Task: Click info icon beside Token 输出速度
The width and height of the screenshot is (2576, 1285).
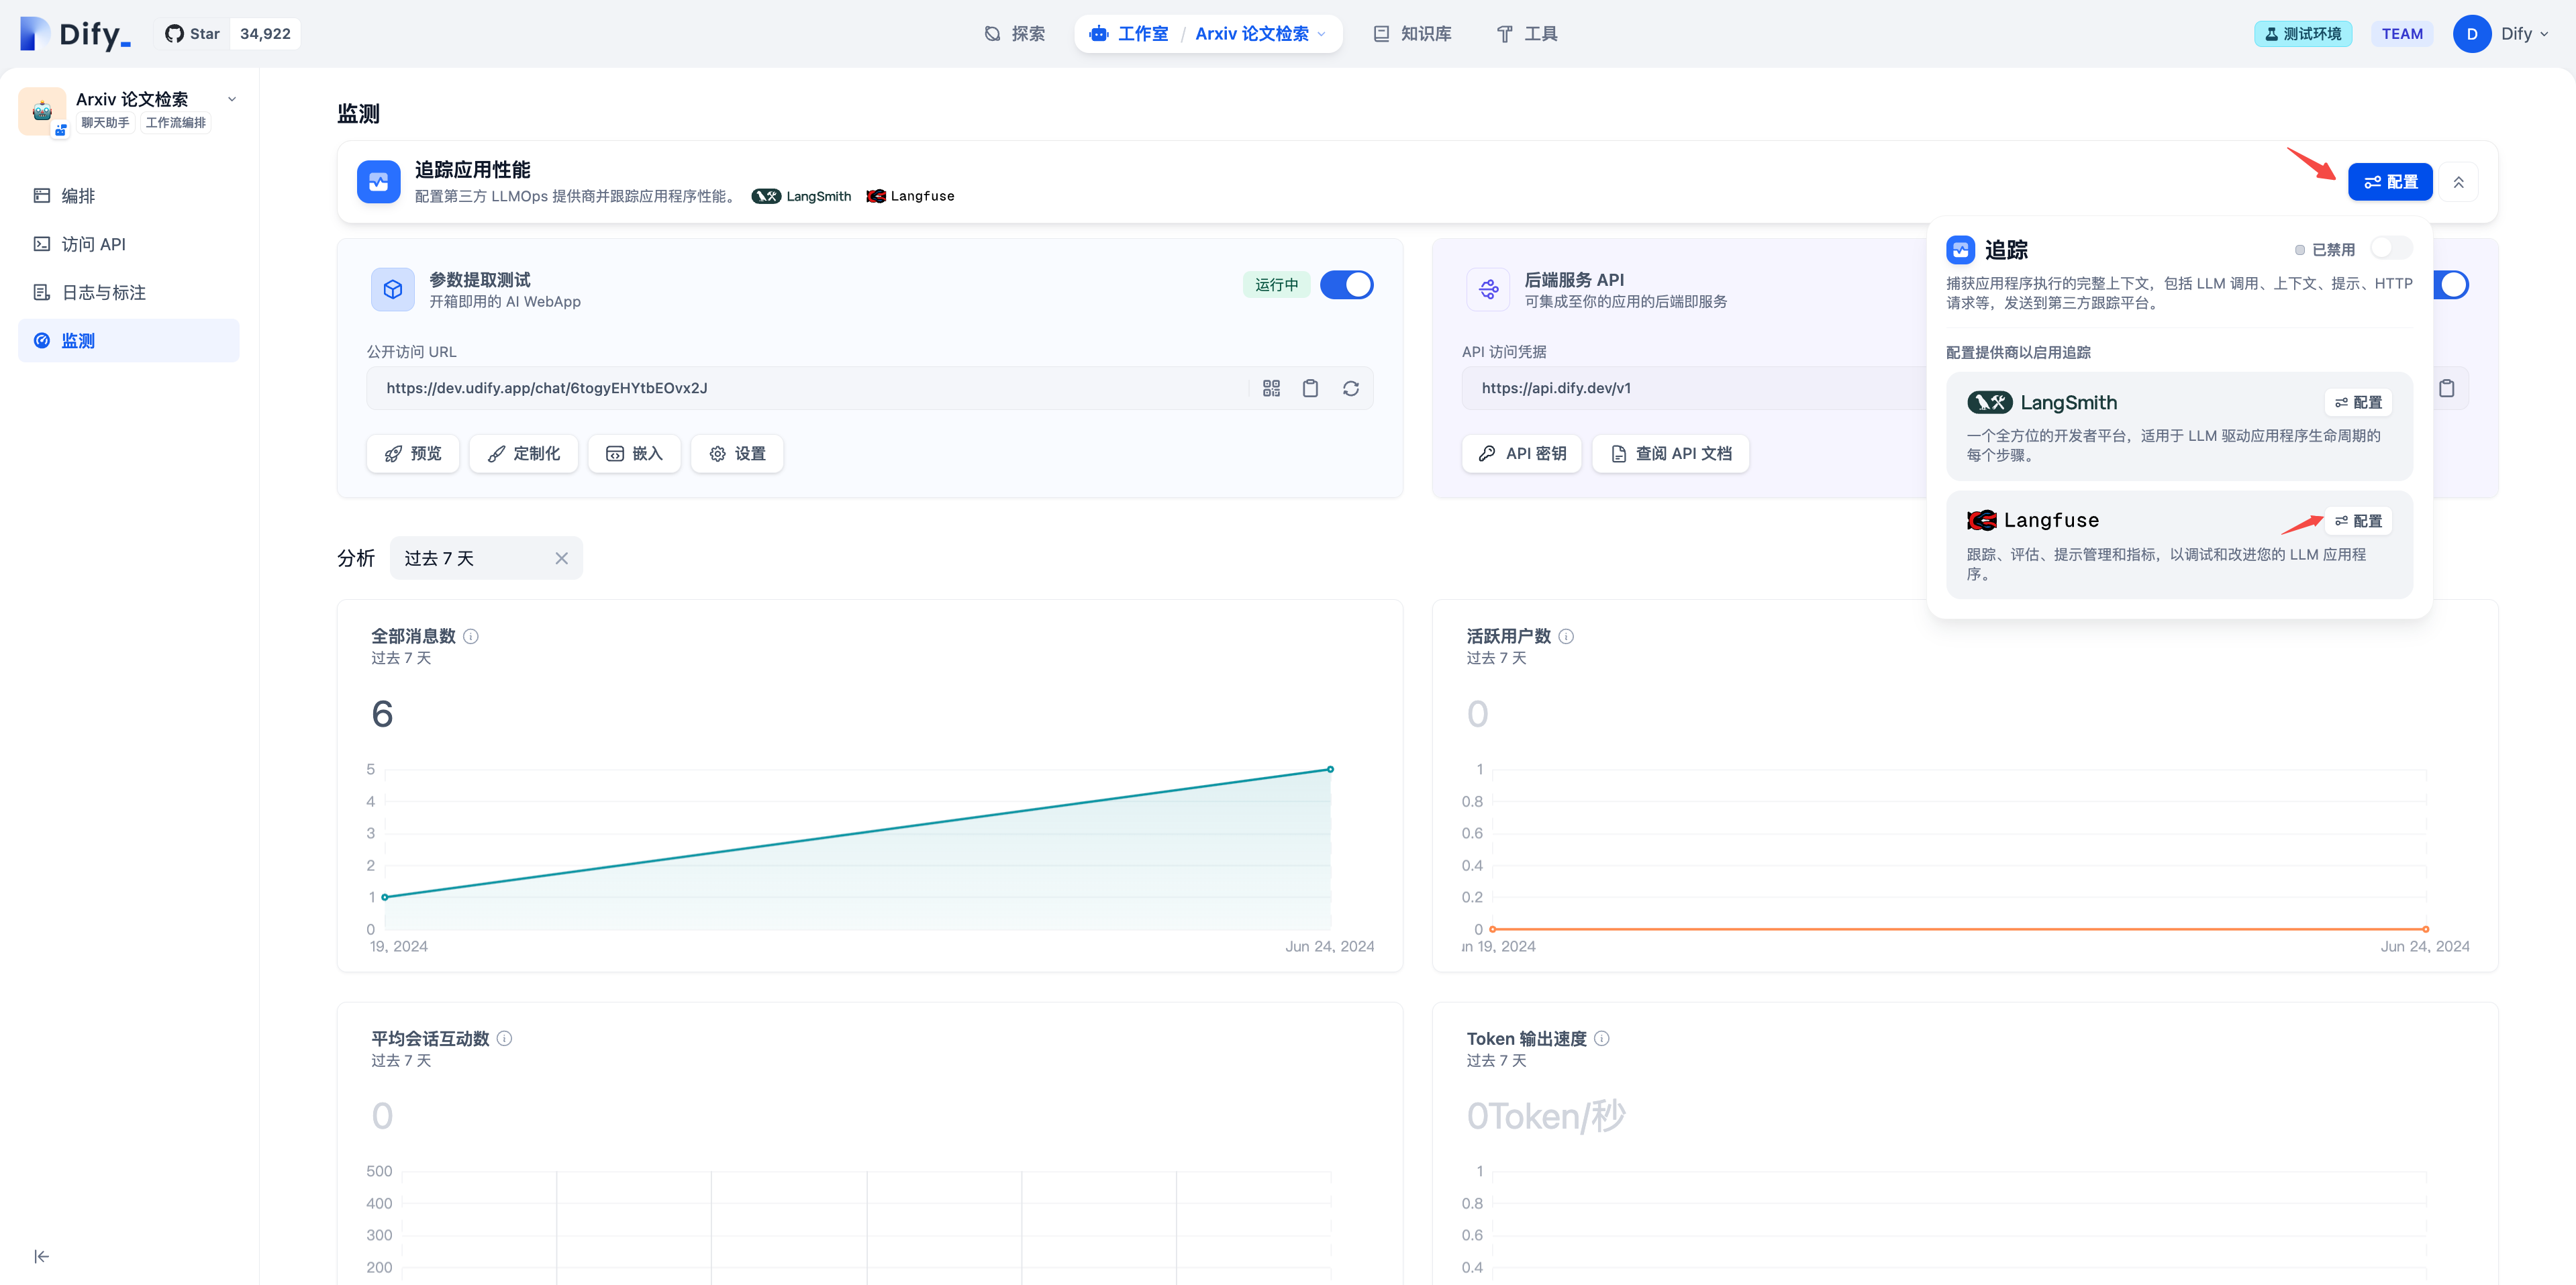Action: pos(1601,1038)
